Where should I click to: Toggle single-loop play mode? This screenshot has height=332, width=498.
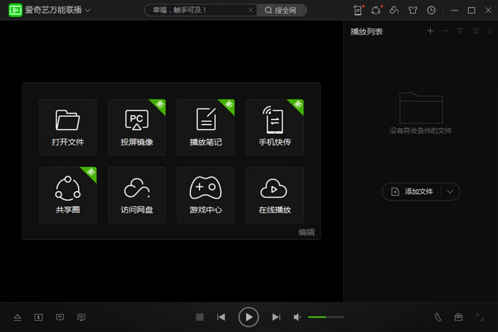point(38,317)
